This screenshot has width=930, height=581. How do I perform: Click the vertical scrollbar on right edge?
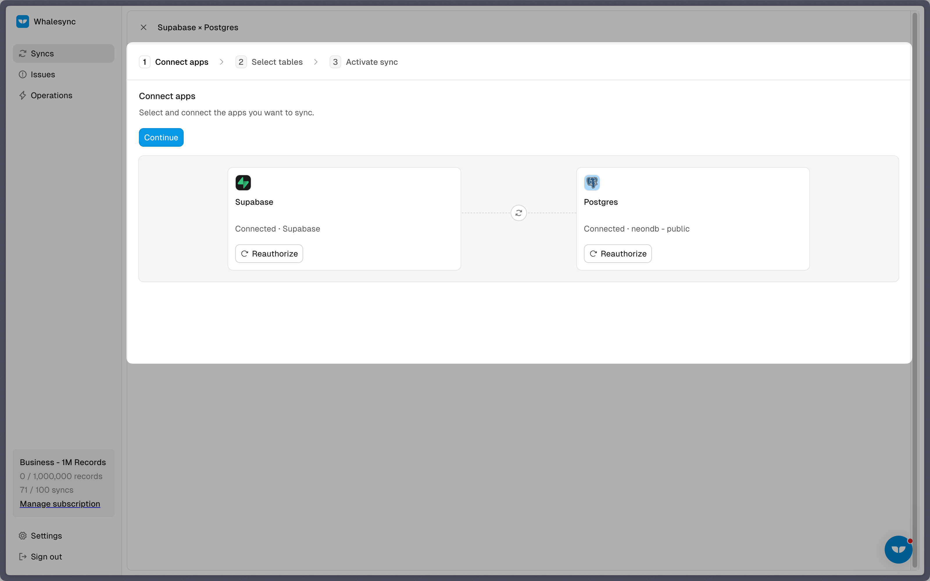point(915,290)
